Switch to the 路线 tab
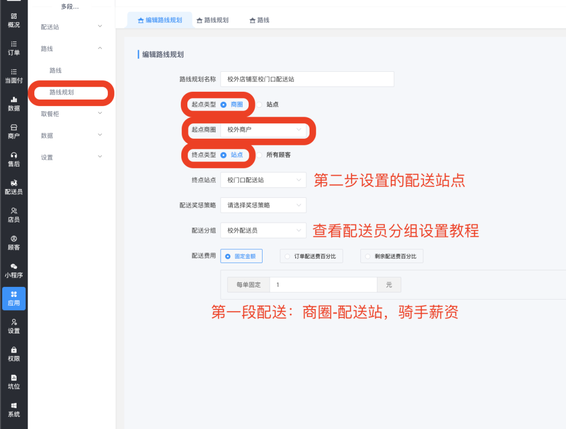The height and width of the screenshot is (429, 566). [259, 20]
